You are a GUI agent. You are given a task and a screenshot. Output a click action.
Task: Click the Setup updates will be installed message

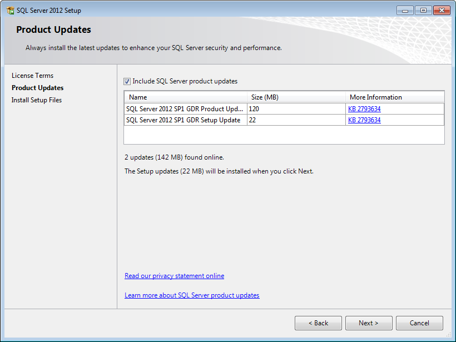point(219,171)
